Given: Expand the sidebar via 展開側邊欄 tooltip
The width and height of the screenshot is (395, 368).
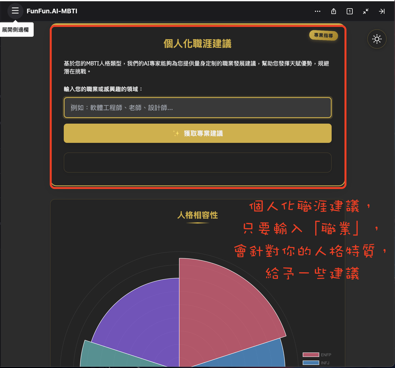Looking at the screenshot, I should click(x=17, y=29).
